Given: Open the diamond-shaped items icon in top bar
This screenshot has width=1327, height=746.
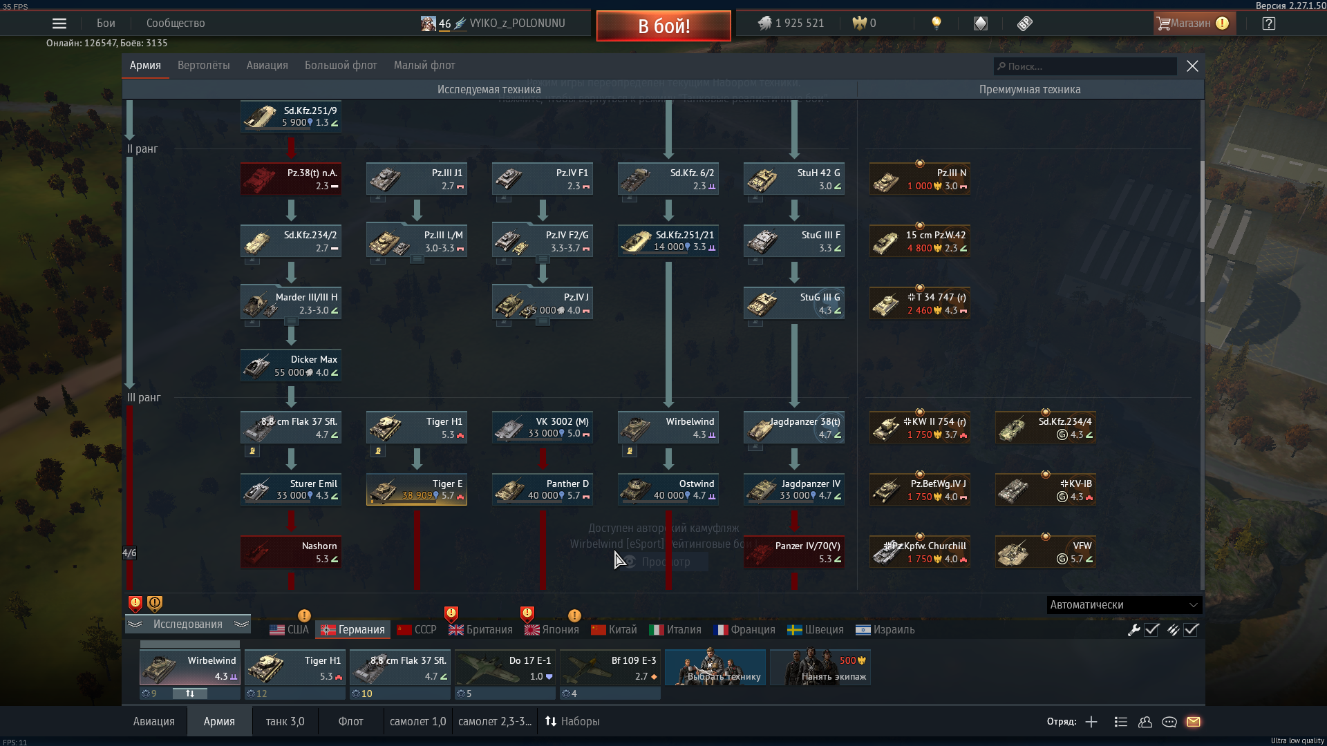Looking at the screenshot, I should [x=981, y=23].
